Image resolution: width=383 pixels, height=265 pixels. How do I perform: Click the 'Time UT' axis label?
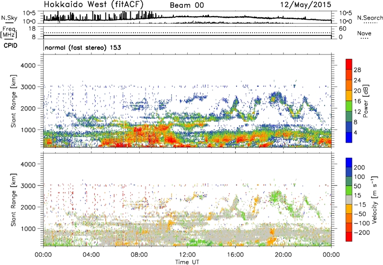click(187, 262)
